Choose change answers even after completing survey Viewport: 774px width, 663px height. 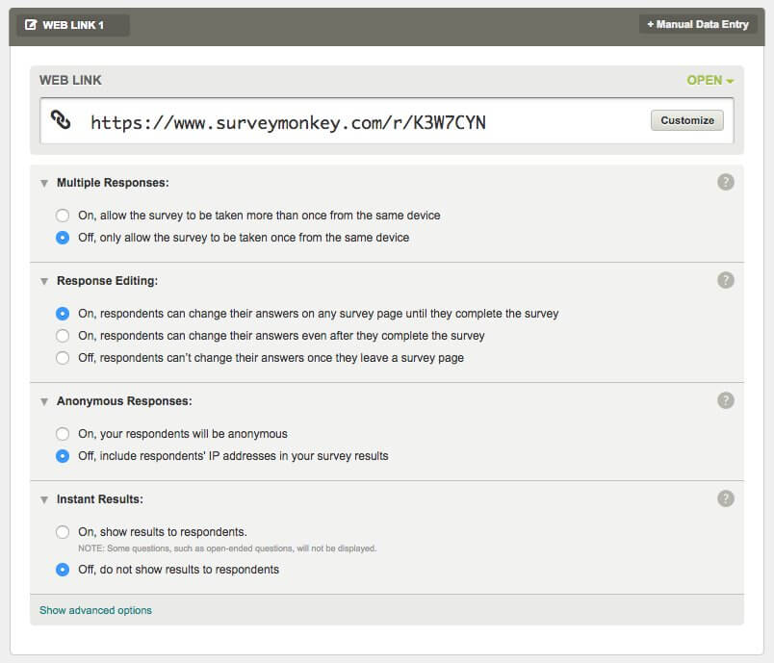pyautogui.click(x=63, y=336)
